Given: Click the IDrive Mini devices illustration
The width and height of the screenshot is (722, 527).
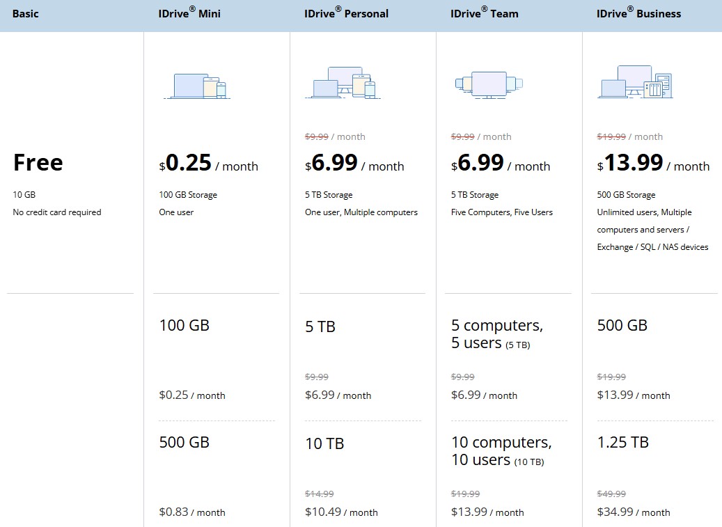Looking at the screenshot, I should point(197,86).
